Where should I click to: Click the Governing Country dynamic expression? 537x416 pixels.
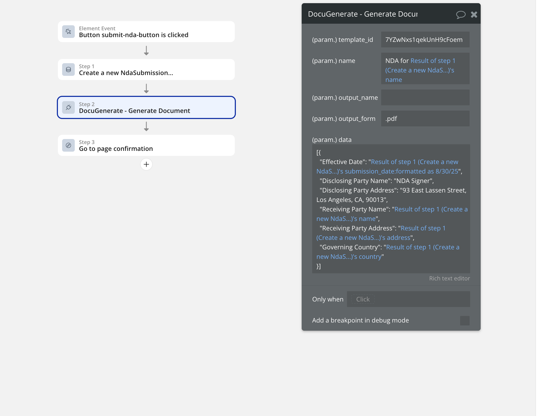[x=388, y=252]
